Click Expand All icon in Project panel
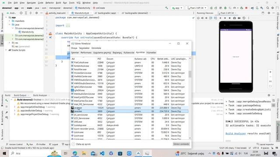The image size is (280, 157). pos(26,13)
